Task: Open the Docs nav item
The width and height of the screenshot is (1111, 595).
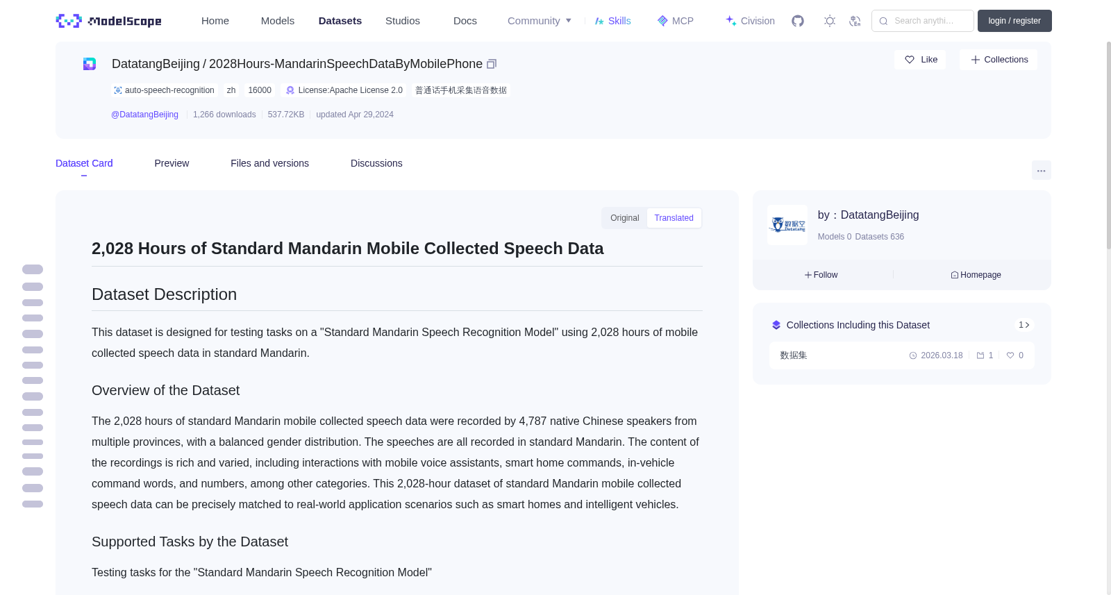Action: click(x=465, y=21)
